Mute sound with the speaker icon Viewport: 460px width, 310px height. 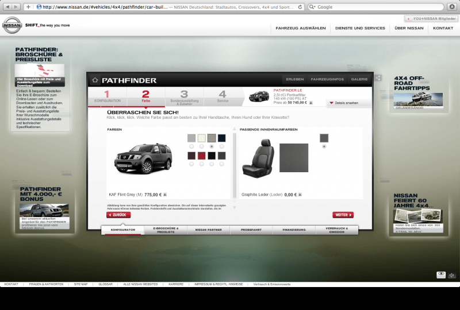click(x=452, y=275)
